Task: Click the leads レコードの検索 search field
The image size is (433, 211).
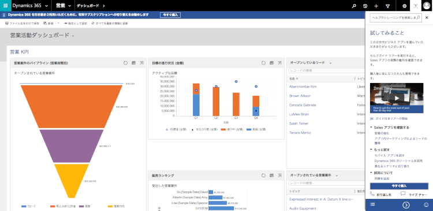Action: tap(327, 70)
